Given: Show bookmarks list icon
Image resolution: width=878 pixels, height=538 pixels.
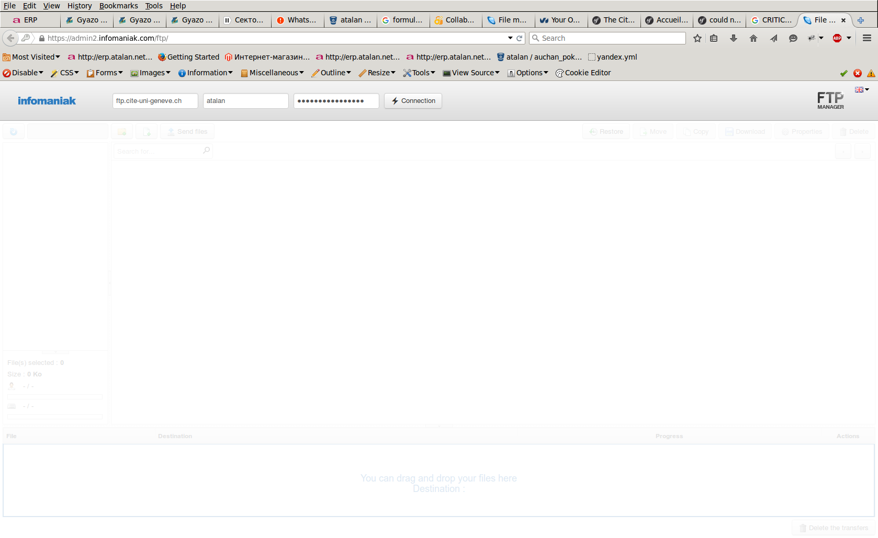Looking at the screenshot, I should (714, 38).
